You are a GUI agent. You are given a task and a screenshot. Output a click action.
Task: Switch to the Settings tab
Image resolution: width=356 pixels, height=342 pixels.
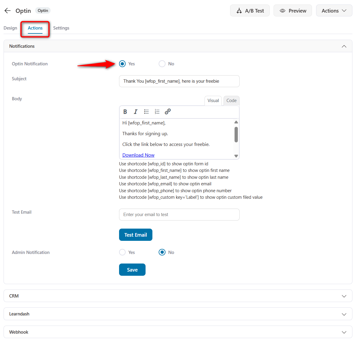pos(61,28)
